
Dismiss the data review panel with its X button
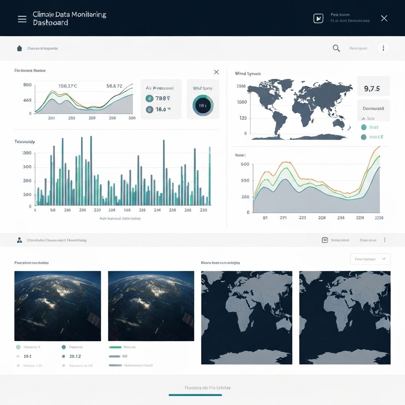point(216,72)
